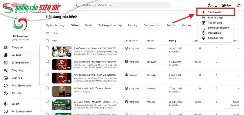Switch to Bài đăng tab
244x115 pixels.
tap(132, 25)
